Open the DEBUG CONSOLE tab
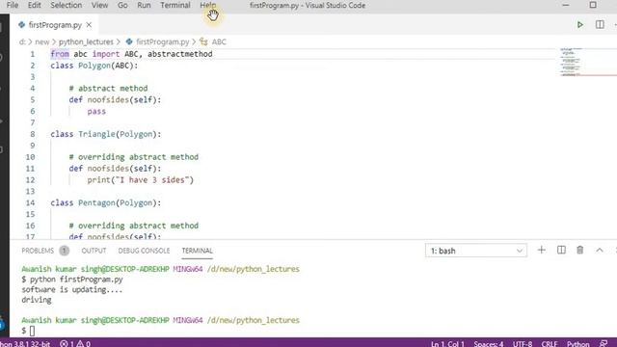Screen dimensions: 617x347 click(144, 251)
